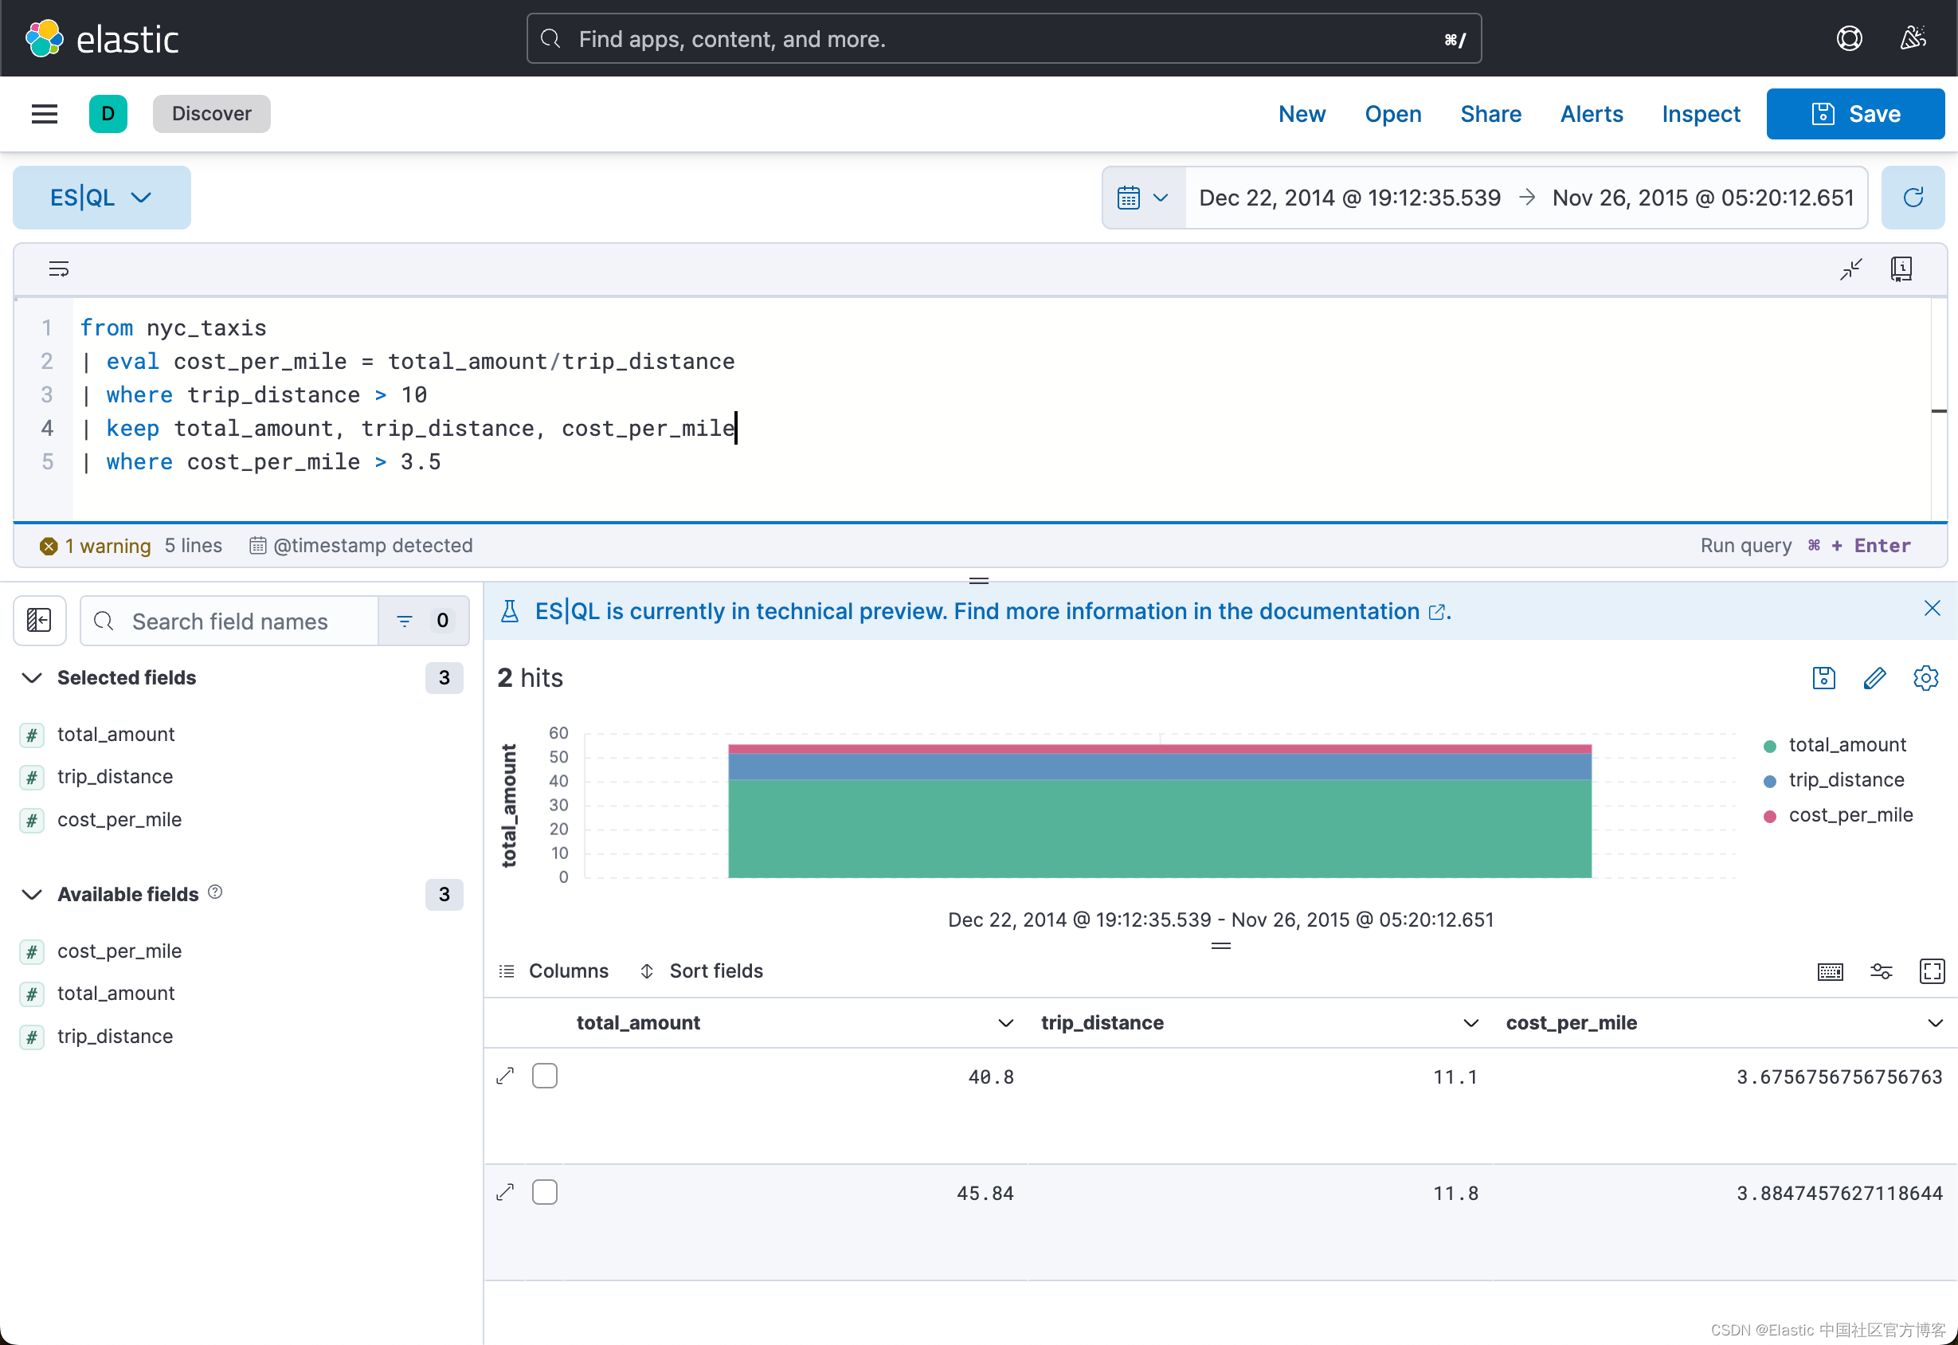This screenshot has height=1345, width=1958.
Task: Click the trip_distance legend color dot
Action: click(1770, 779)
